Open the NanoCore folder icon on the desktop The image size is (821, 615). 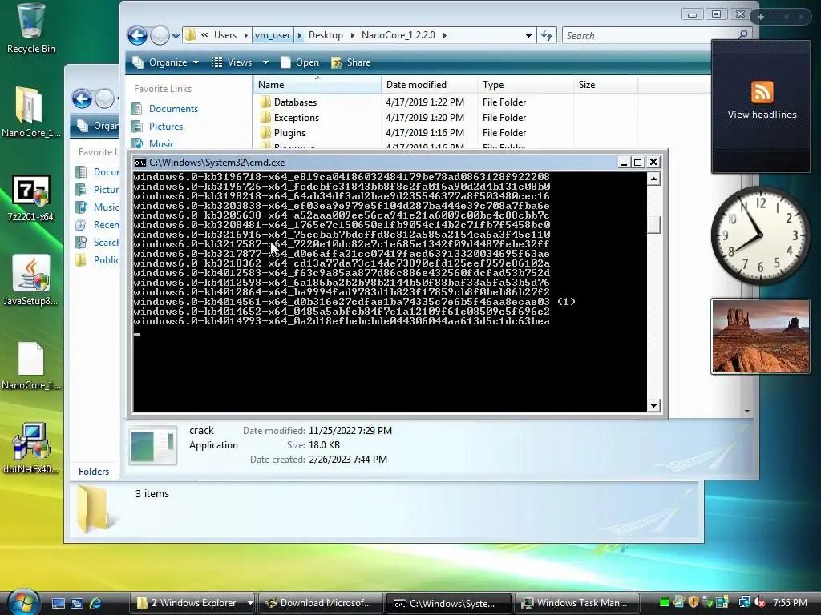pos(30,111)
